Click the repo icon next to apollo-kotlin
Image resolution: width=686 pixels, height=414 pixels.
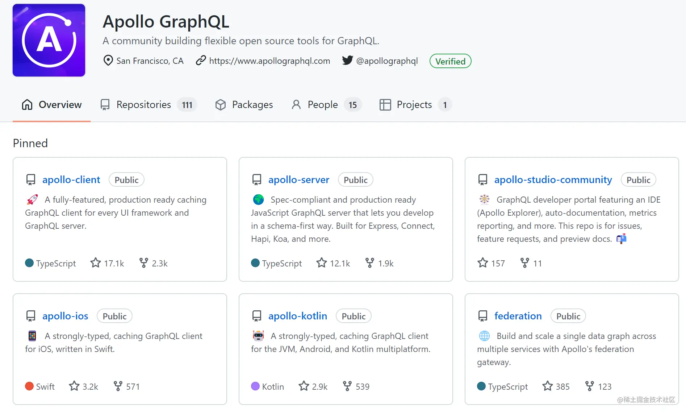[257, 316]
